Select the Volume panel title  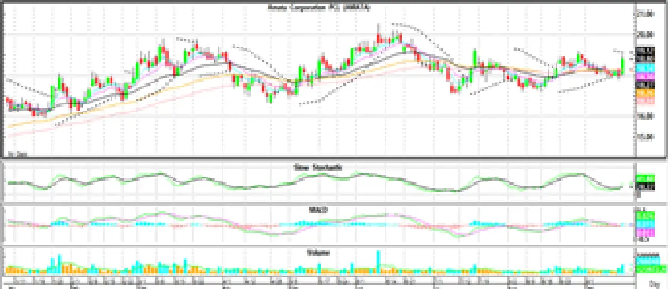pyautogui.click(x=318, y=253)
